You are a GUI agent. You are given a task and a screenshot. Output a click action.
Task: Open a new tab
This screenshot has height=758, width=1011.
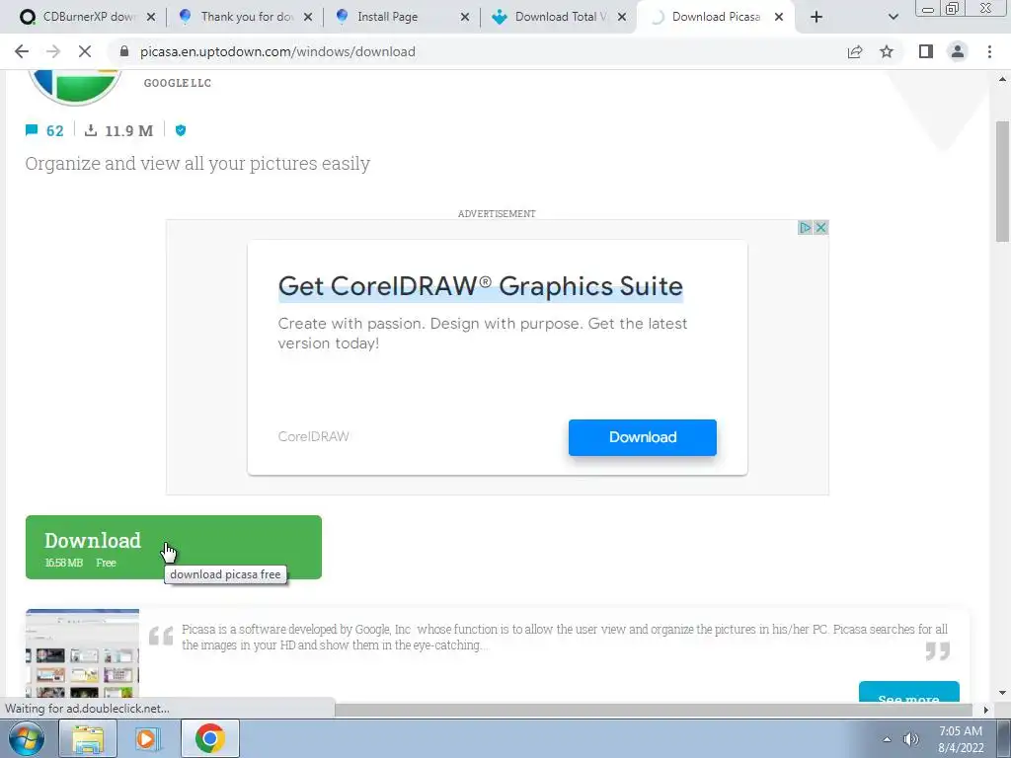pos(817,17)
